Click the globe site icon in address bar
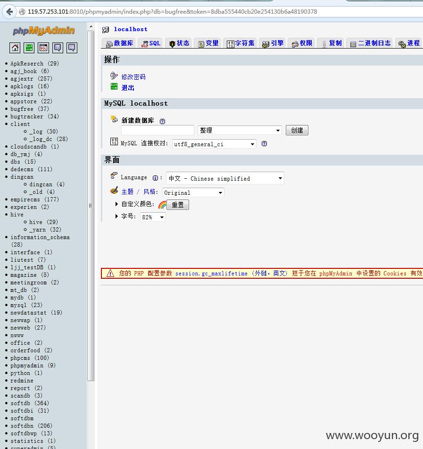The height and width of the screenshot is (449, 423). (x=22, y=12)
